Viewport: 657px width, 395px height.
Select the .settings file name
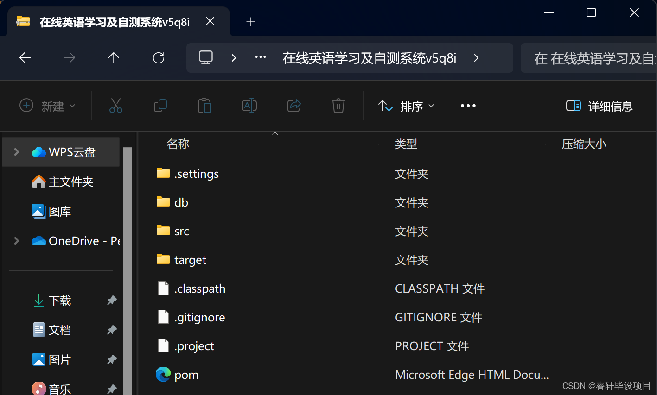point(197,174)
